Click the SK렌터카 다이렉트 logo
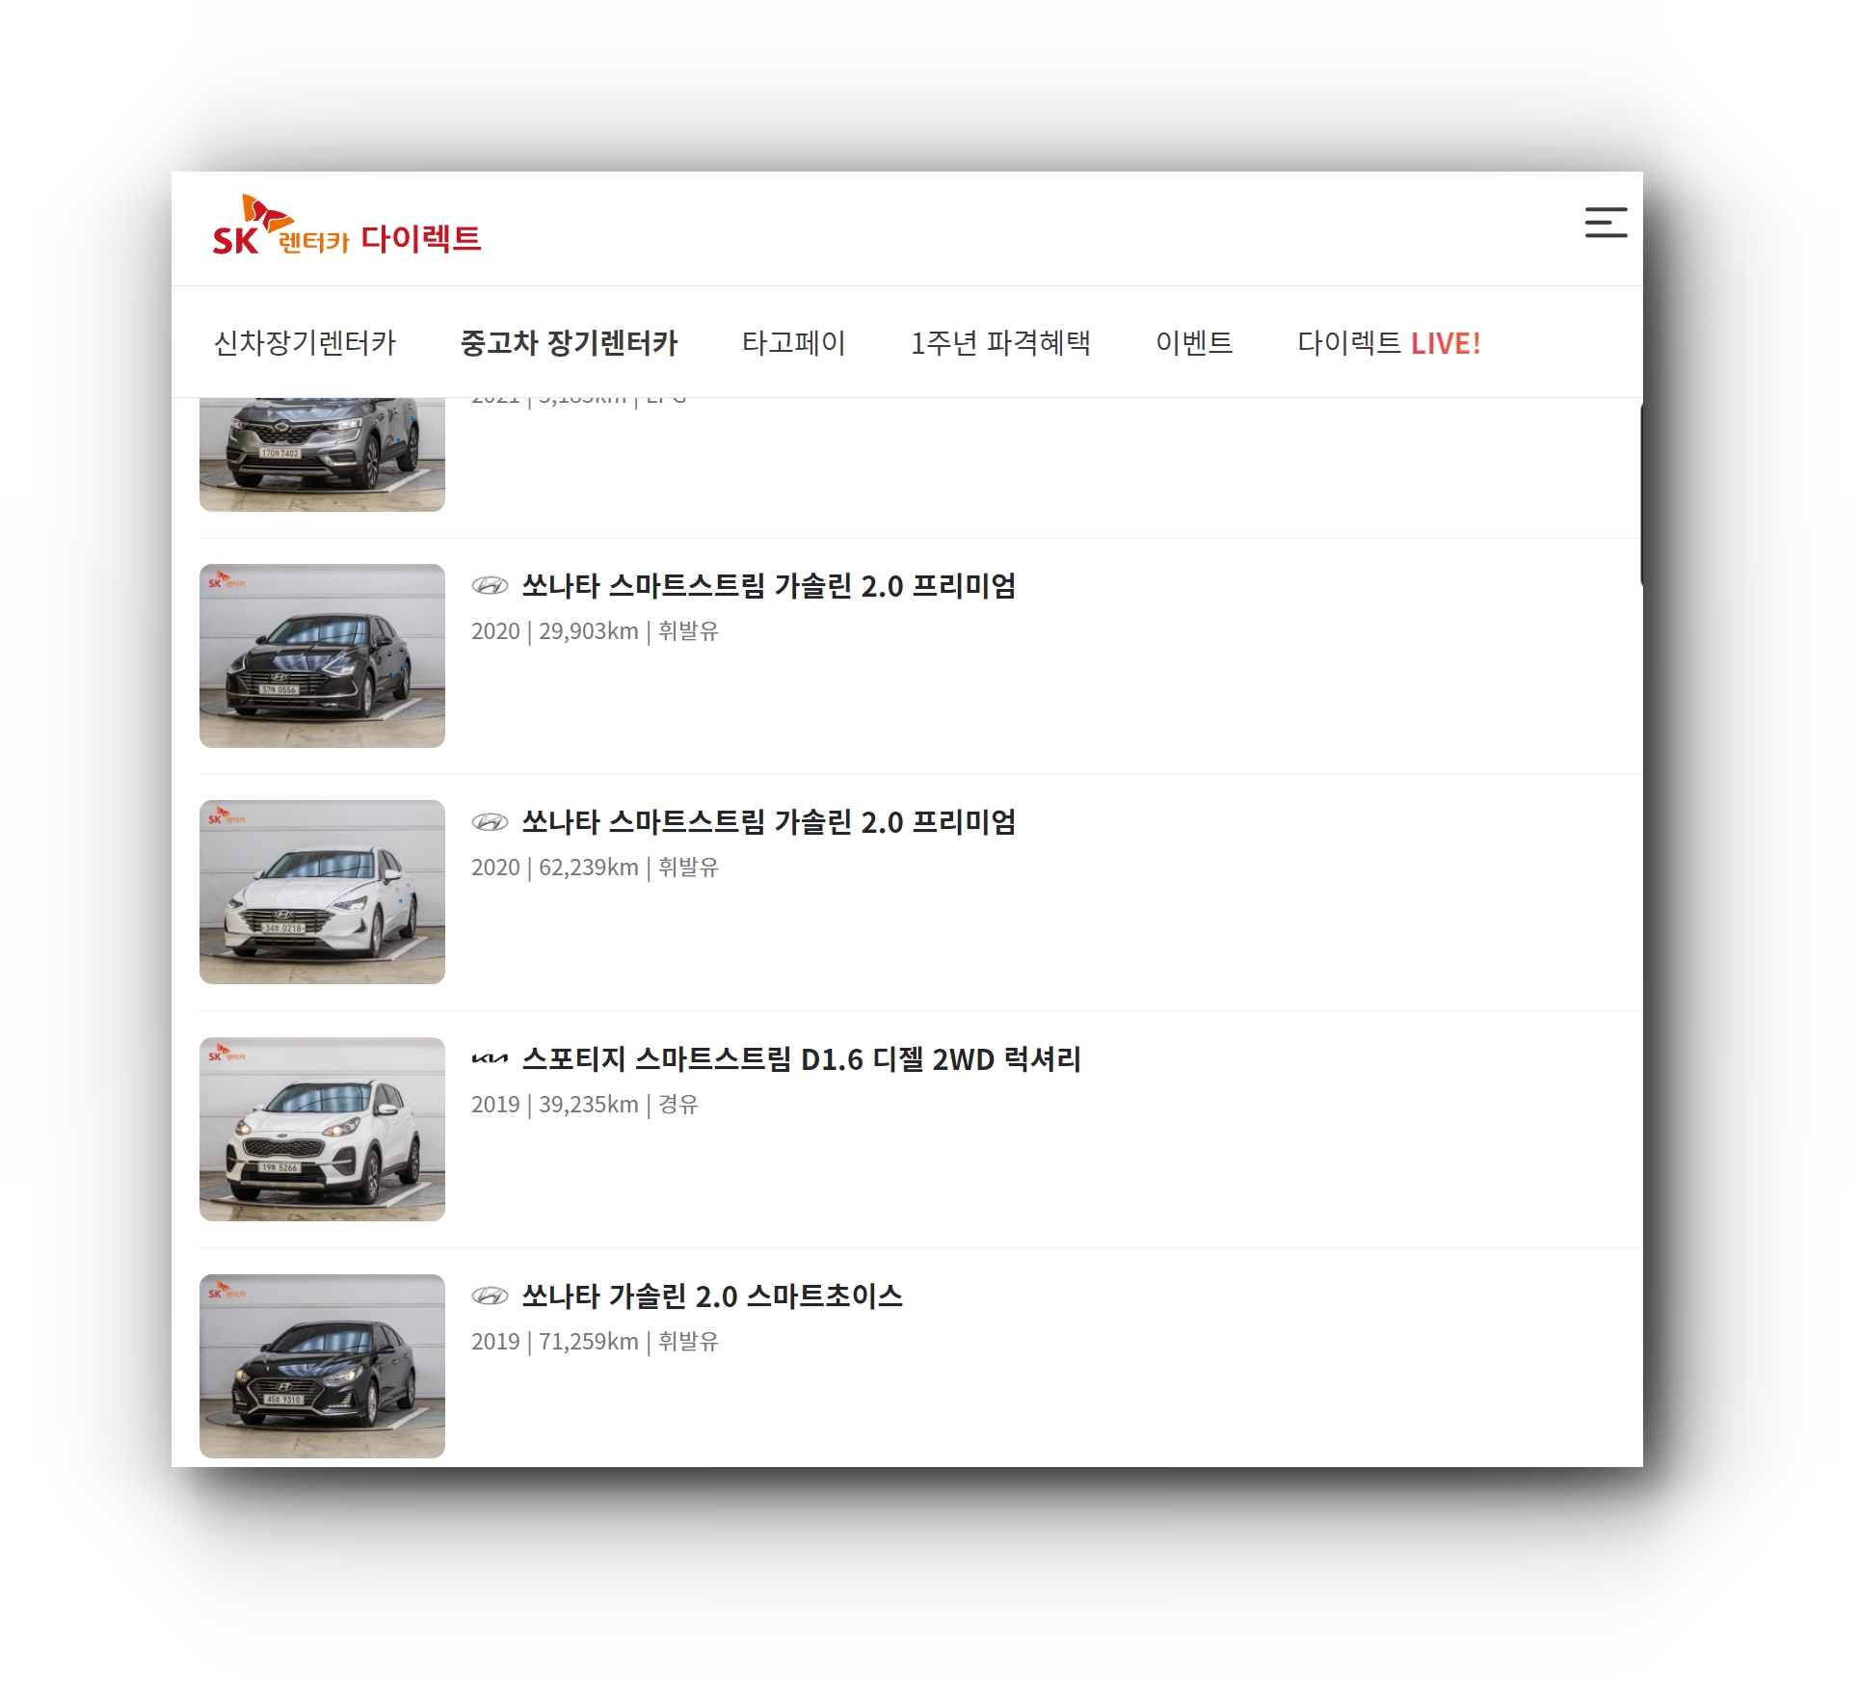 click(347, 226)
